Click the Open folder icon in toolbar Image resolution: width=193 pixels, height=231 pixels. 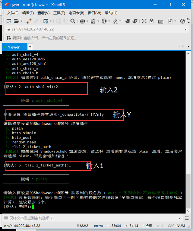coord(16,21)
